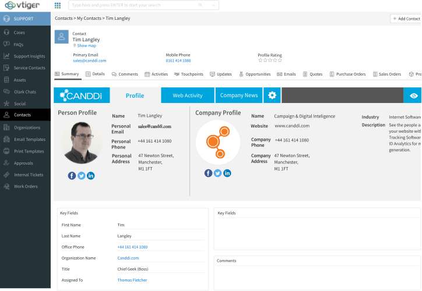Click My Contacts in the breadcrumb

89,18
